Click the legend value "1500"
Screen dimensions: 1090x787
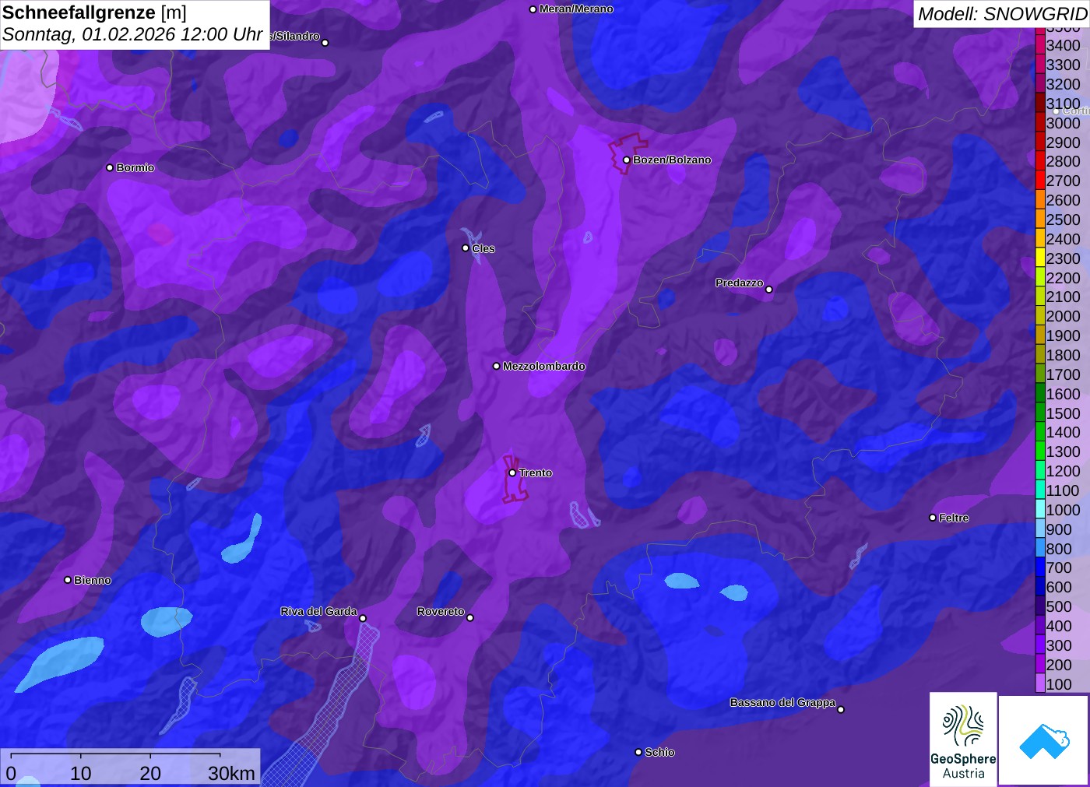point(1064,413)
